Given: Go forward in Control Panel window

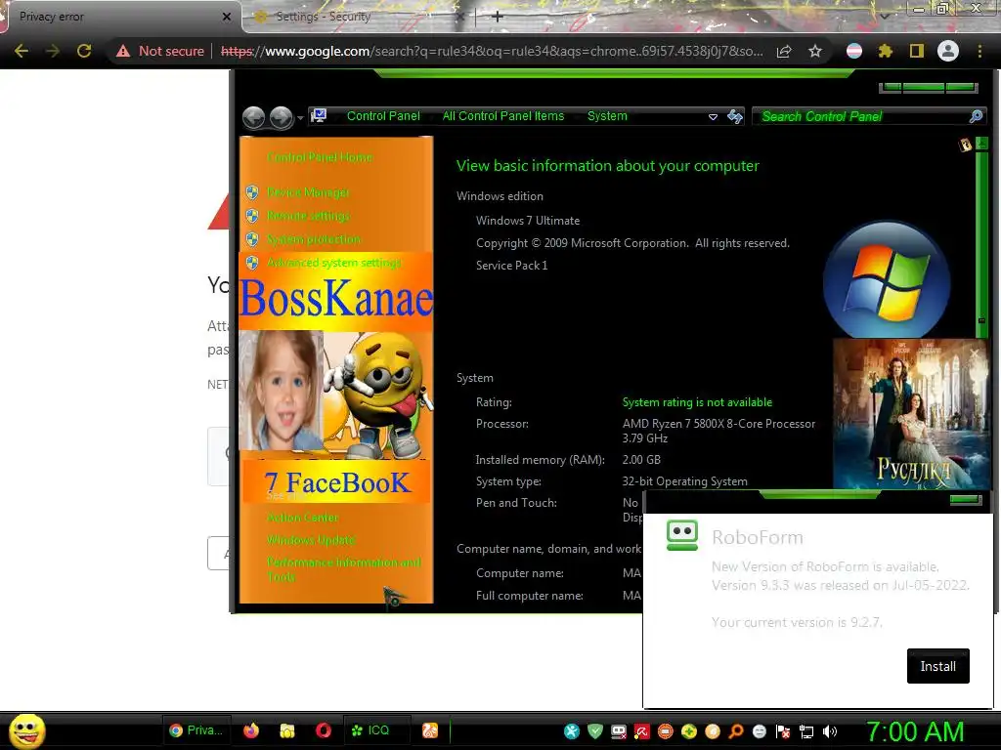Looking at the screenshot, I should (281, 117).
